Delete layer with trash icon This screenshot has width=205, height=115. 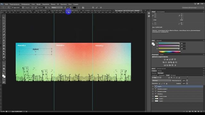(x=201, y=111)
